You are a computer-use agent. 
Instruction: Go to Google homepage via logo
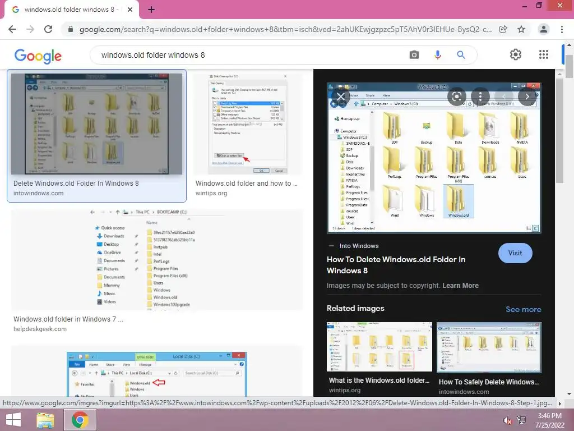click(x=38, y=56)
